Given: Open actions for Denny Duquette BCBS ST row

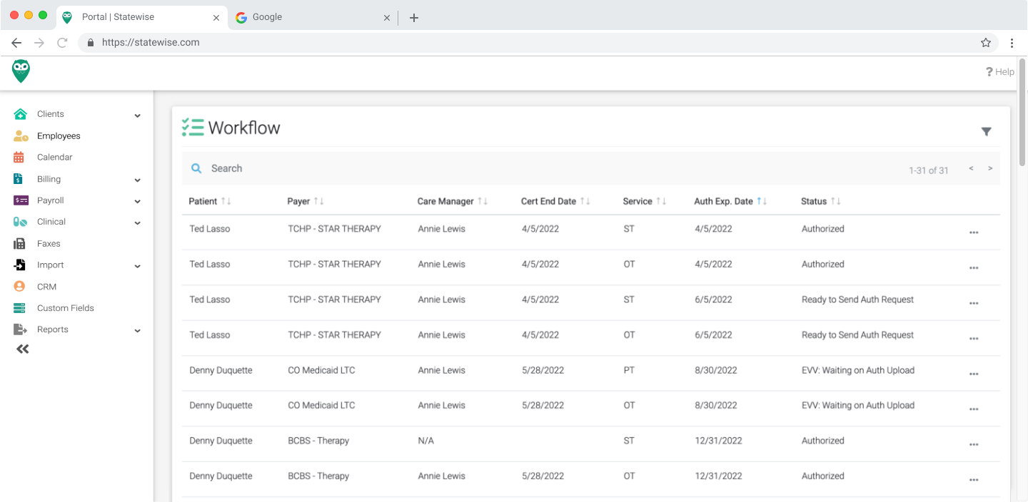Looking at the screenshot, I should tap(974, 444).
